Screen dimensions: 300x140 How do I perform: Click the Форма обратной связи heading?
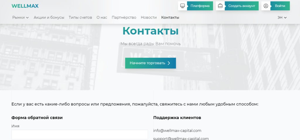(x=37, y=118)
